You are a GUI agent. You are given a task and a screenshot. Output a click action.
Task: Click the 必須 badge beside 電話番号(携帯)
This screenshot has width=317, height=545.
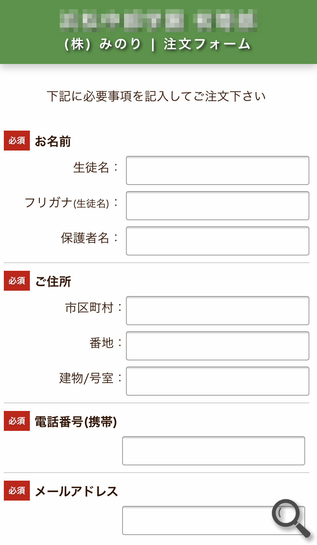coord(17,421)
